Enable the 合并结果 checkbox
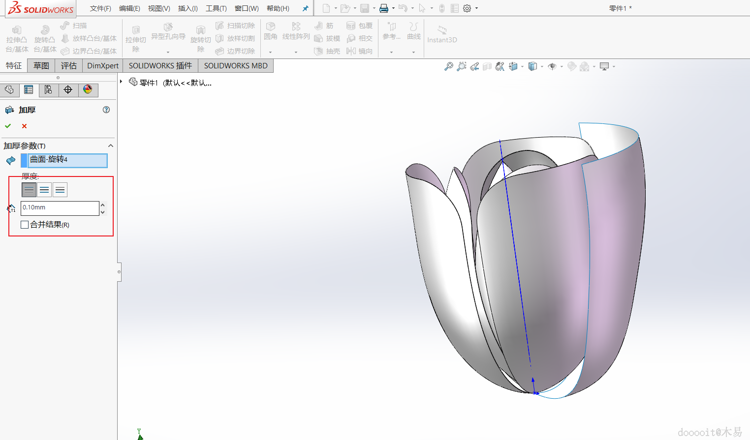 pos(25,225)
